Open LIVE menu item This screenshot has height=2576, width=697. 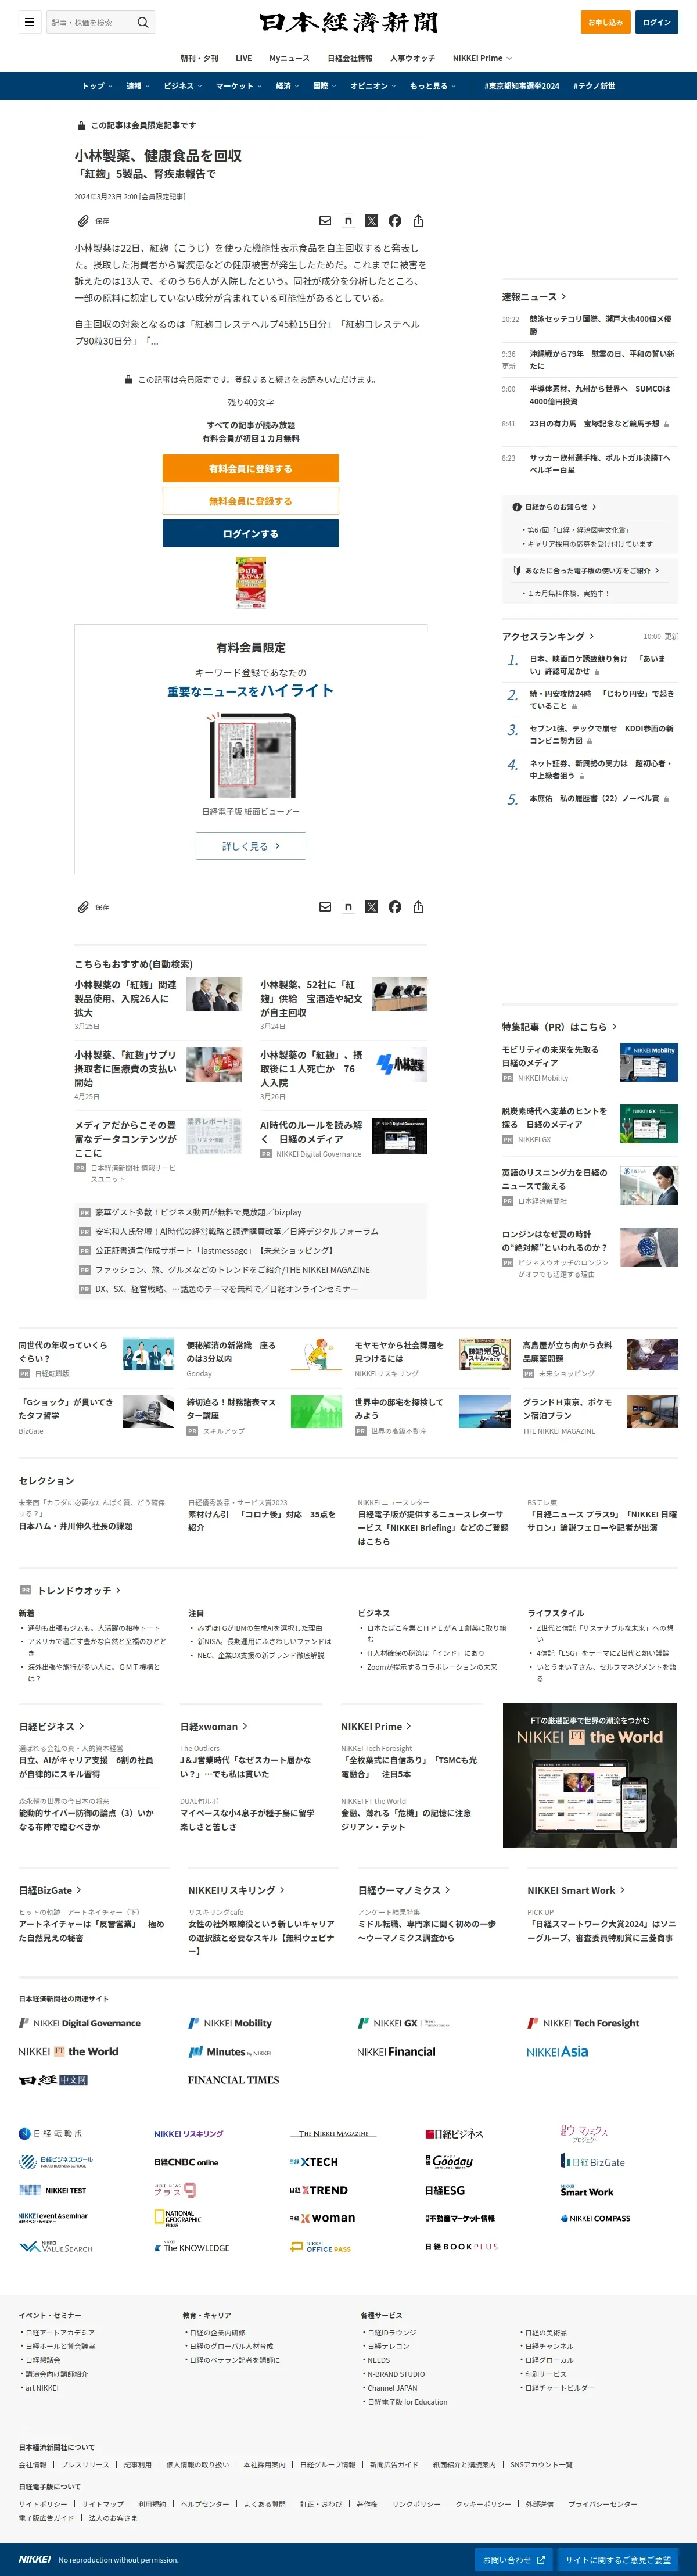(243, 58)
